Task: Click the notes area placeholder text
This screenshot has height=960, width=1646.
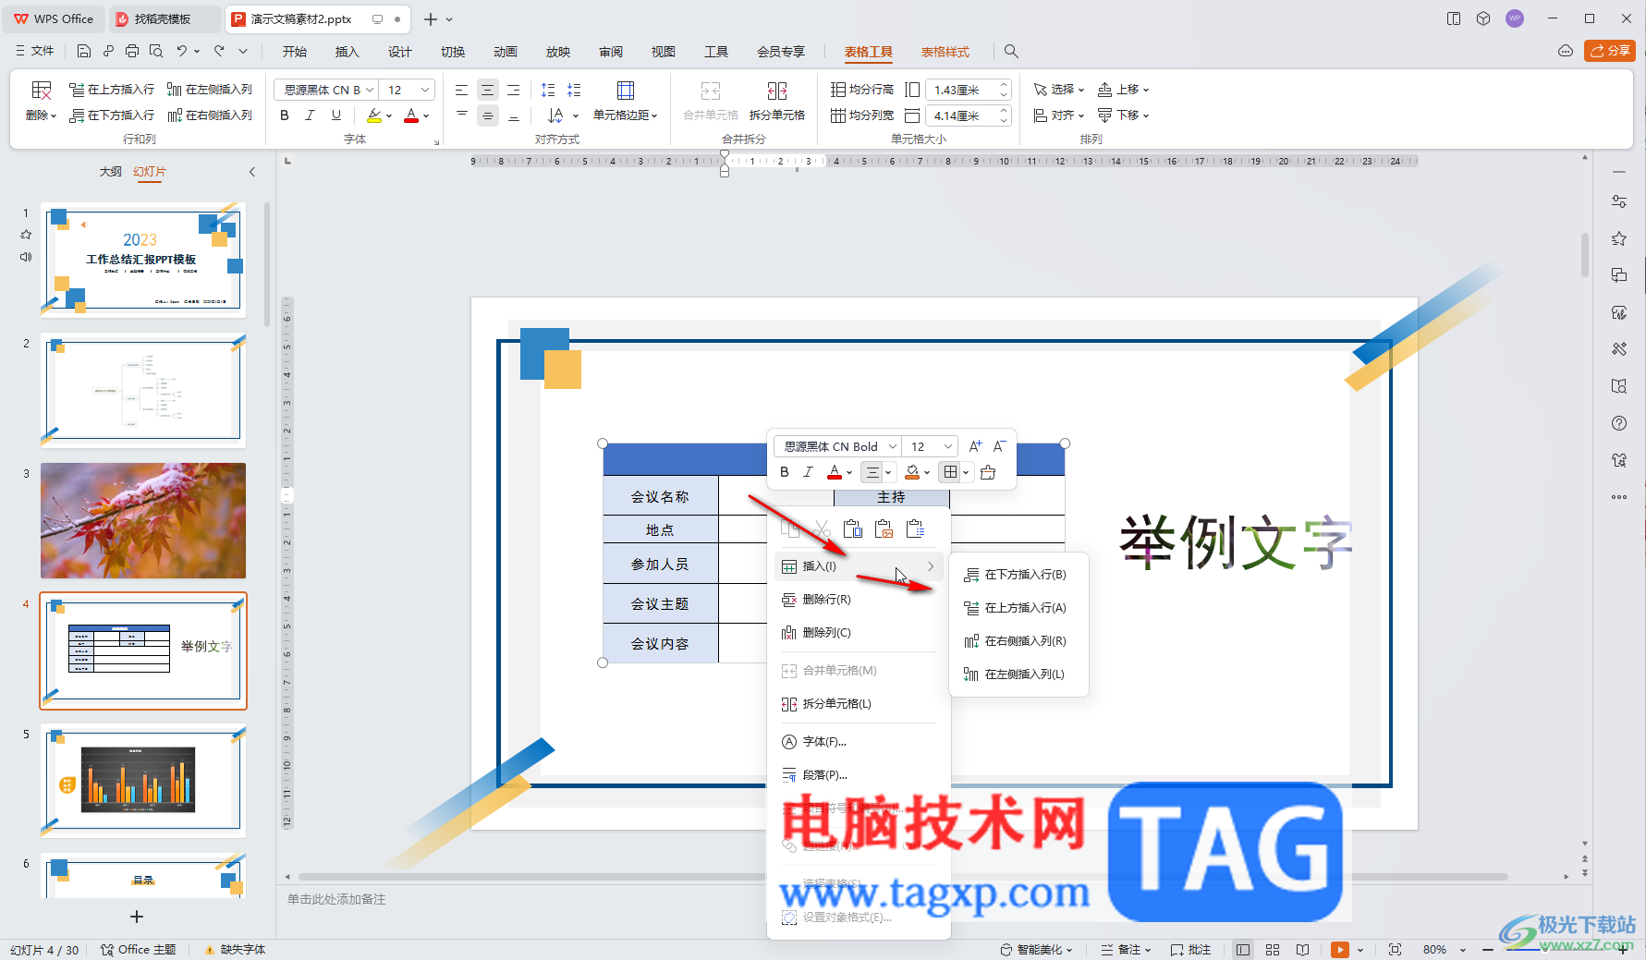Action: pyautogui.click(x=336, y=899)
